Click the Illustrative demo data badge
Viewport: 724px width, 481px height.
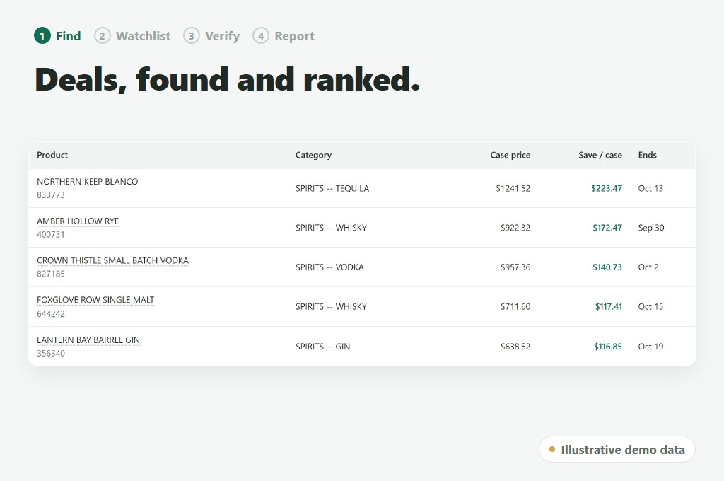[617, 449]
